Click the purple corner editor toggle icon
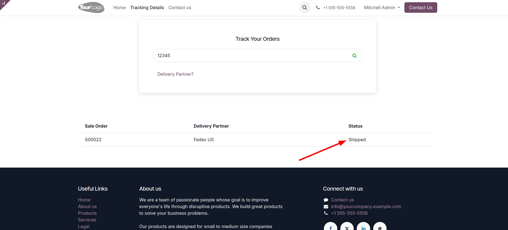The image size is (508, 230). [x=4, y=3]
